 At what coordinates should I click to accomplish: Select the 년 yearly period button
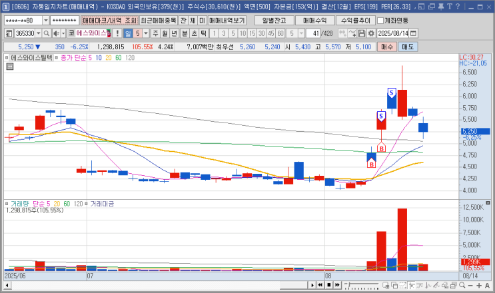[174, 33]
